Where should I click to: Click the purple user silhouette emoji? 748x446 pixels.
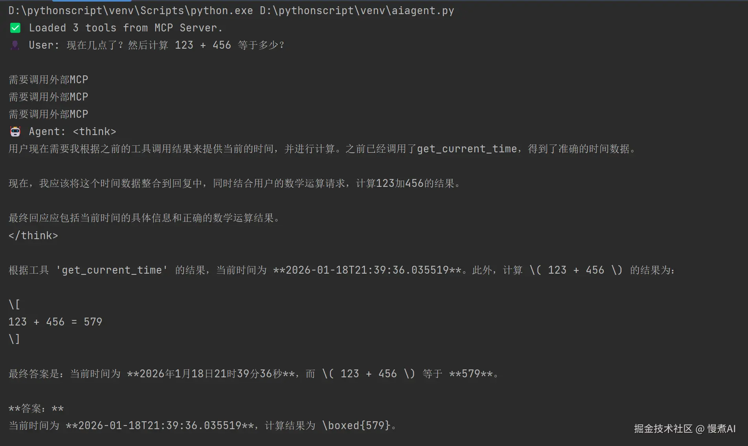pos(15,45)
